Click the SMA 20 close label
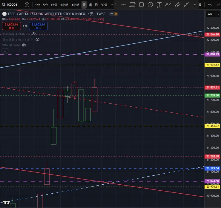This screenshot has height=208, width=221. pyautogui.click(x=11, y=45)
